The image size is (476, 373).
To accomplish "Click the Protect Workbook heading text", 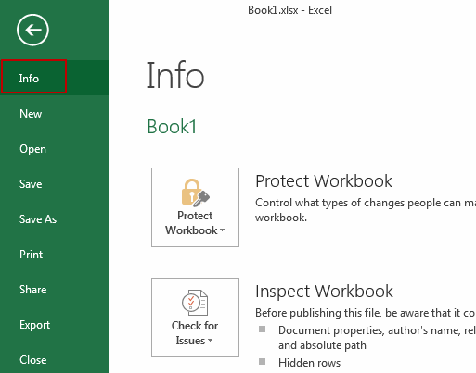I will point(324,181).
